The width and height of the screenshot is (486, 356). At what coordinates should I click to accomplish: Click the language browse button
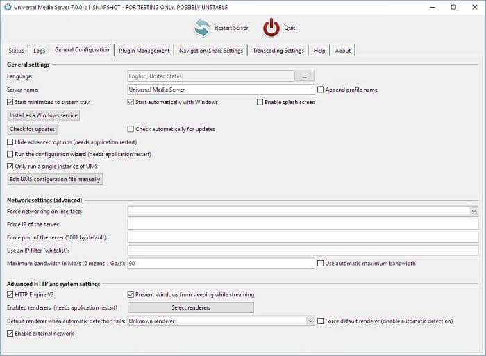[x=304, y=76]
